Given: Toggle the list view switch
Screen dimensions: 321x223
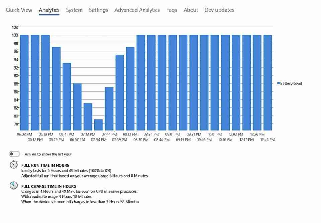Looking at the screenshot, I should (x=14, y=154).
